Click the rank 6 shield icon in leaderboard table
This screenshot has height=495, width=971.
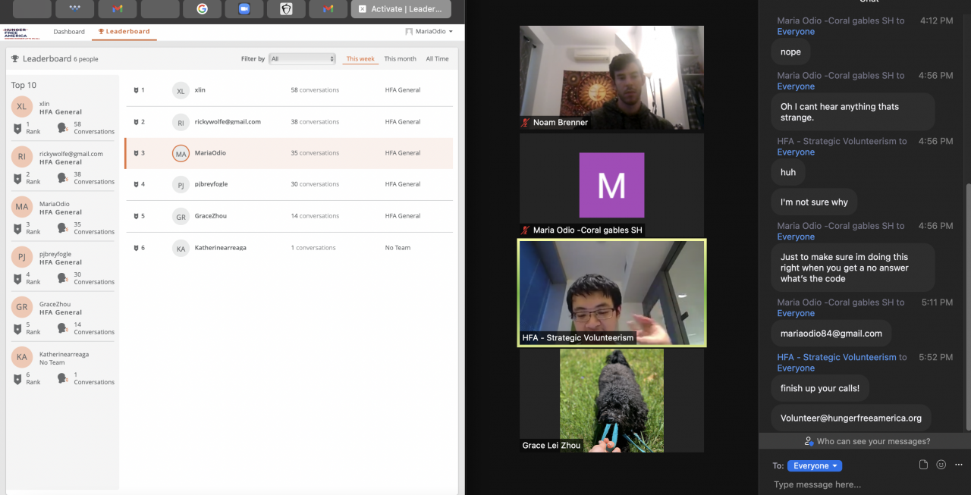click(x=136, y=248)
